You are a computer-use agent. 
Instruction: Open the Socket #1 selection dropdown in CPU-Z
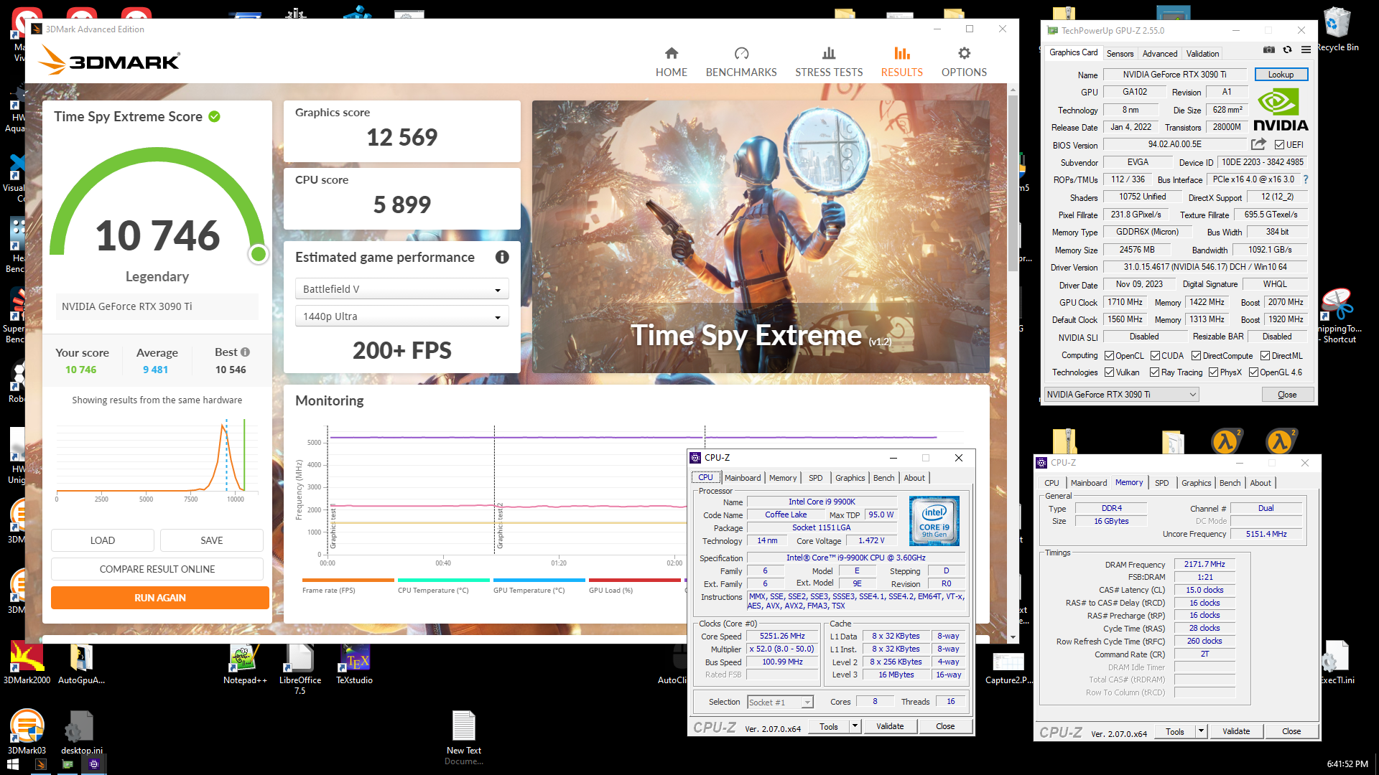pos(780,702)
